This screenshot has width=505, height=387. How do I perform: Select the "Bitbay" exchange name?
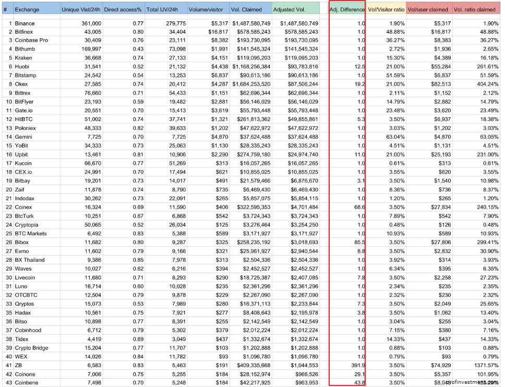(22, 180)
